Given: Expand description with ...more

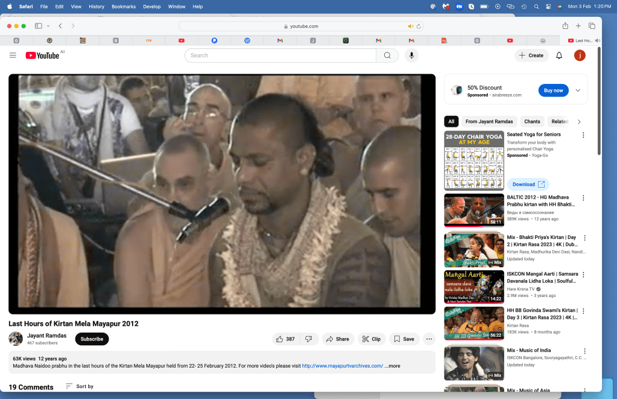Looking at the screenshot, I should tap(393, 366).
